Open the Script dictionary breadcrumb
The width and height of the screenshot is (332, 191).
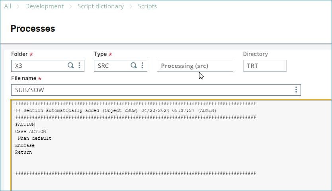click(x=100, y=6)
